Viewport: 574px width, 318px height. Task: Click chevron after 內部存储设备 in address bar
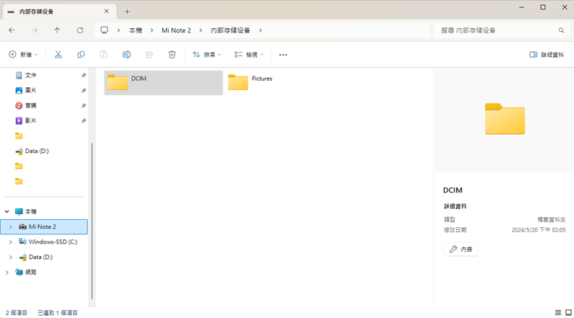[x=260, y=30]
